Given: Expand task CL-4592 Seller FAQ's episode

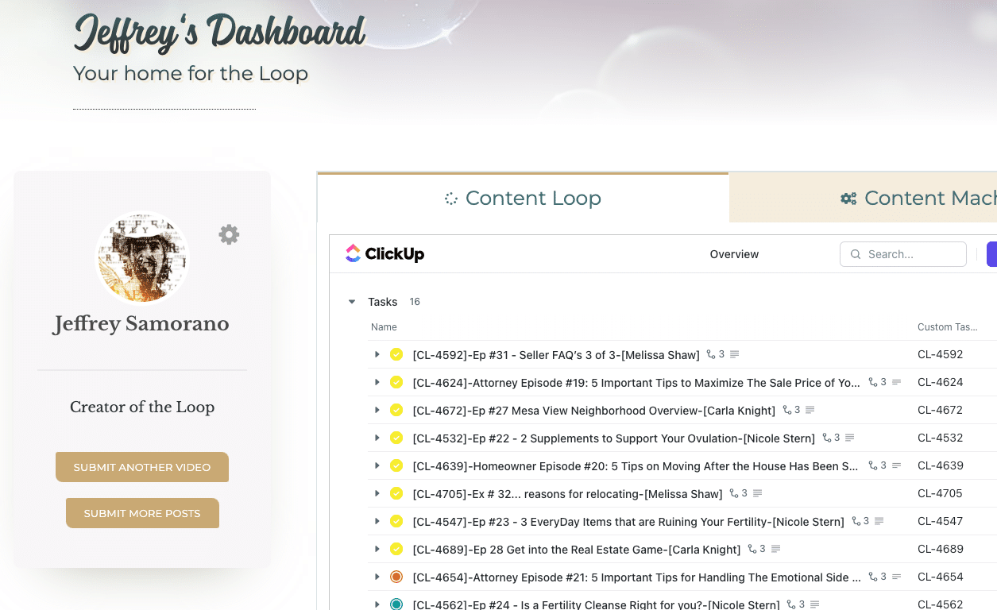Looking at the screenshot, I should point(377,354).
